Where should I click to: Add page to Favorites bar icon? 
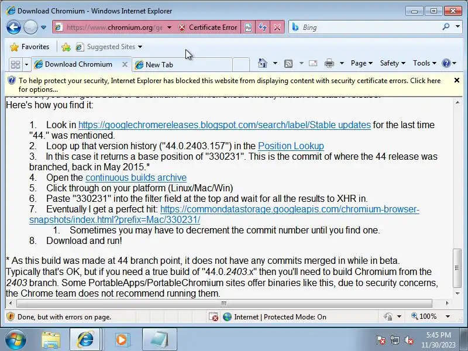point(66,47)
